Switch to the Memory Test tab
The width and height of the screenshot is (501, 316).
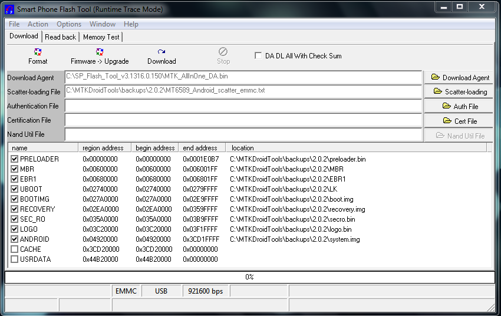click(x=101, y=37)
